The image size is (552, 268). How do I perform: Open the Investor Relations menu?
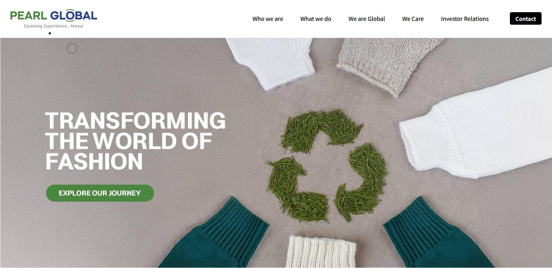(x=465, y=19)
